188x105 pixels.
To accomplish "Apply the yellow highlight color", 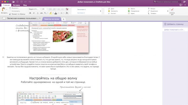I will point(51,13).
